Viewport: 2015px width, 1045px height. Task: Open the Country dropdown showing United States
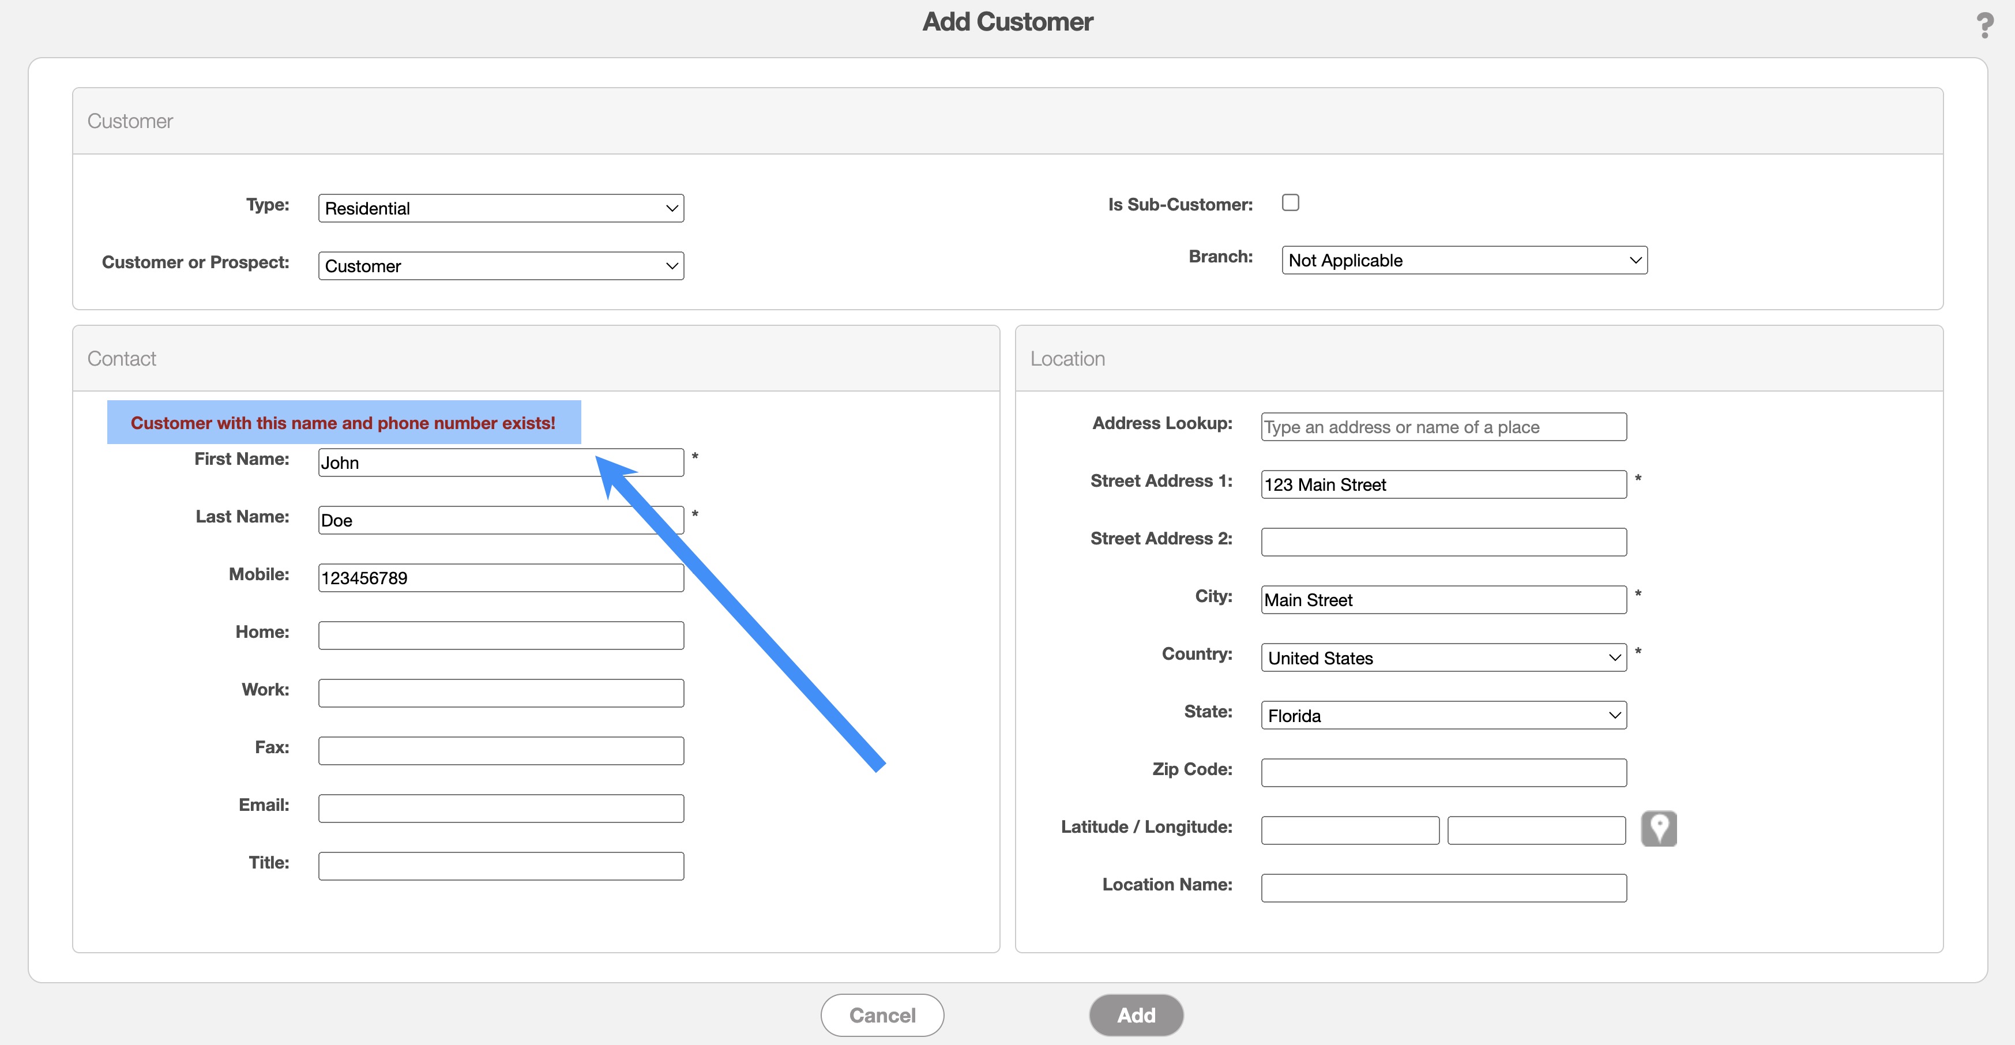point(1443,658)
